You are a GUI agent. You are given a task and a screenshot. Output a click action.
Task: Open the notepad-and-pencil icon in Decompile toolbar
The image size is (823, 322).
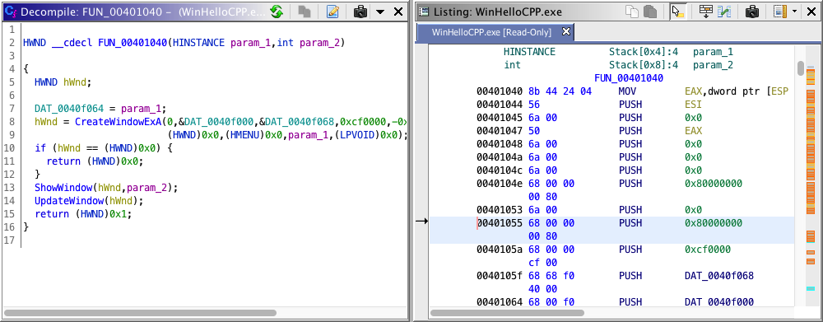click(x=332, y=12)
